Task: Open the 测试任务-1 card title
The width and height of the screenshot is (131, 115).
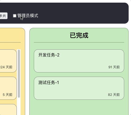Action: coord(48,82)
